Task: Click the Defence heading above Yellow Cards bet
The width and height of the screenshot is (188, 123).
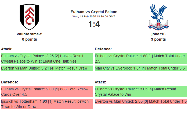Action: coord(10,82)
